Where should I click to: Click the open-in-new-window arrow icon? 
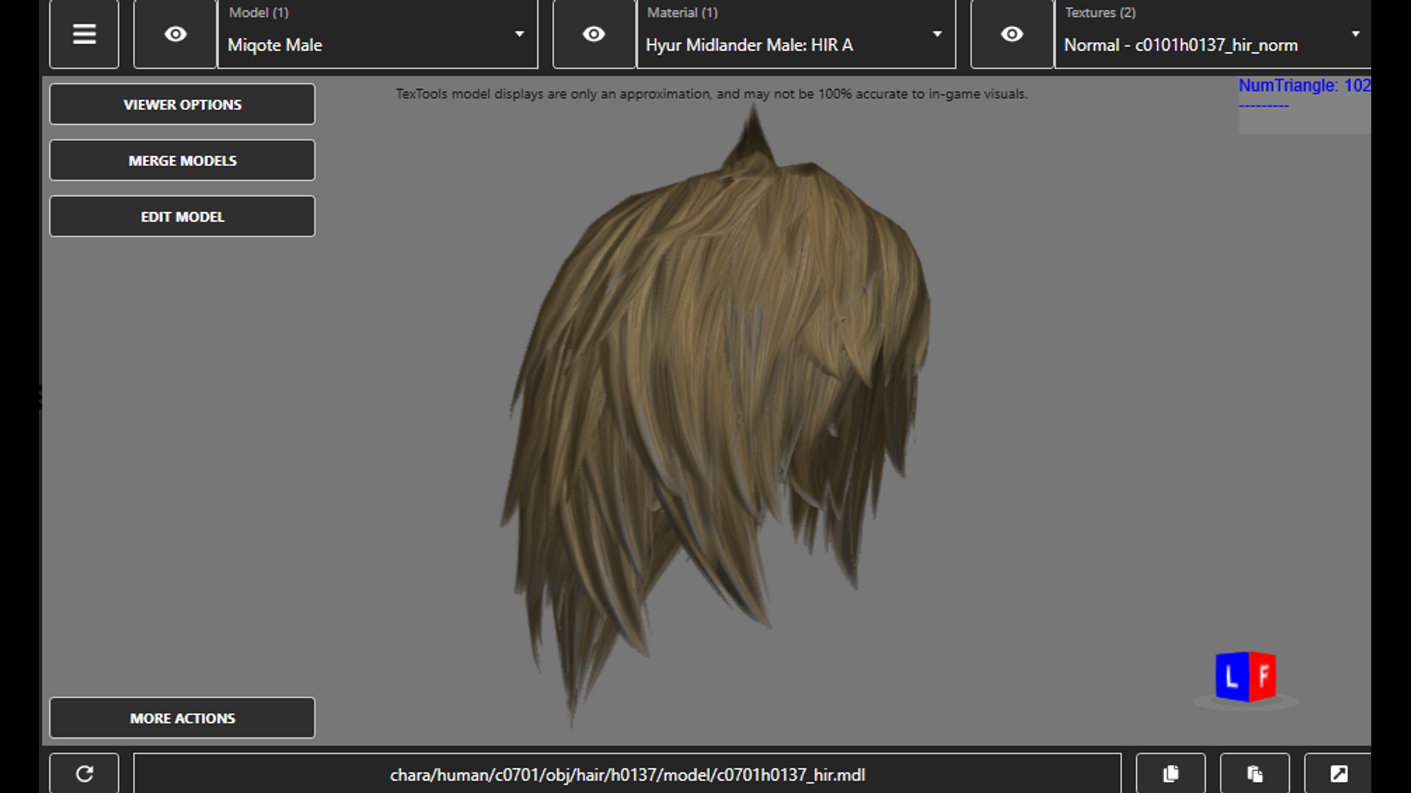click(1338, 773)
